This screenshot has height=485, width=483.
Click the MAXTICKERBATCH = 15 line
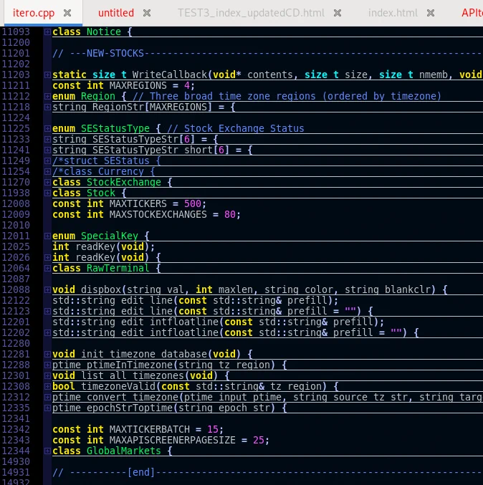pos(138,429)
